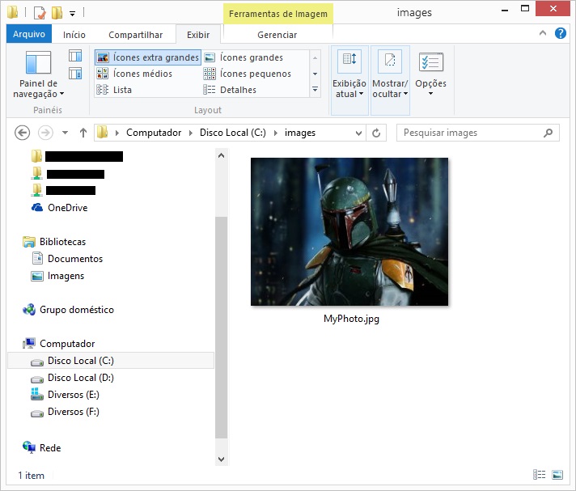Open Customize Quick Access Toolbar dropdown
Viewport: 576px width, 491px height.
tap(73, 14)
